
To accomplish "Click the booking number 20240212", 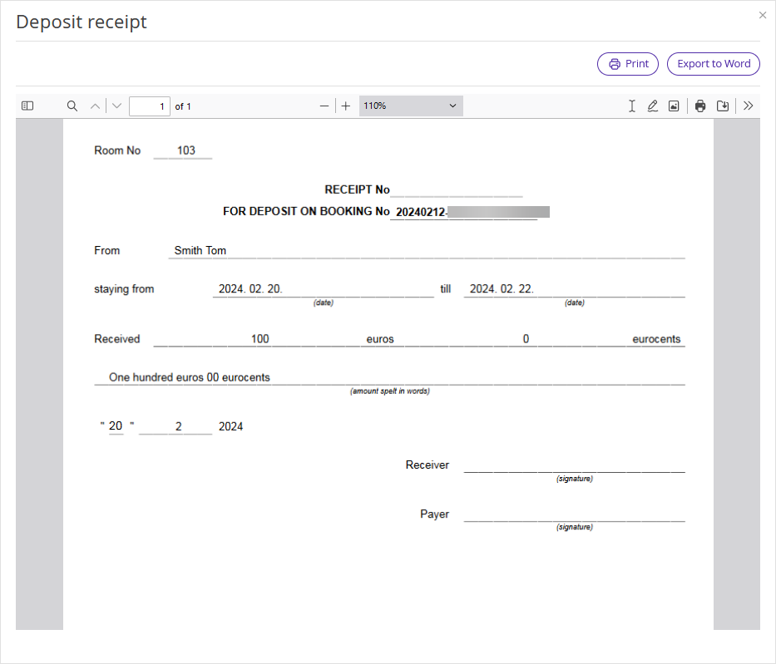I will click(x=421, y=212).
